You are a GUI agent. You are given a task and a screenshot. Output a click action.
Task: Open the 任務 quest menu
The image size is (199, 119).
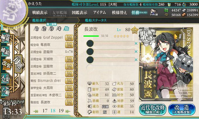click(139, 13)
